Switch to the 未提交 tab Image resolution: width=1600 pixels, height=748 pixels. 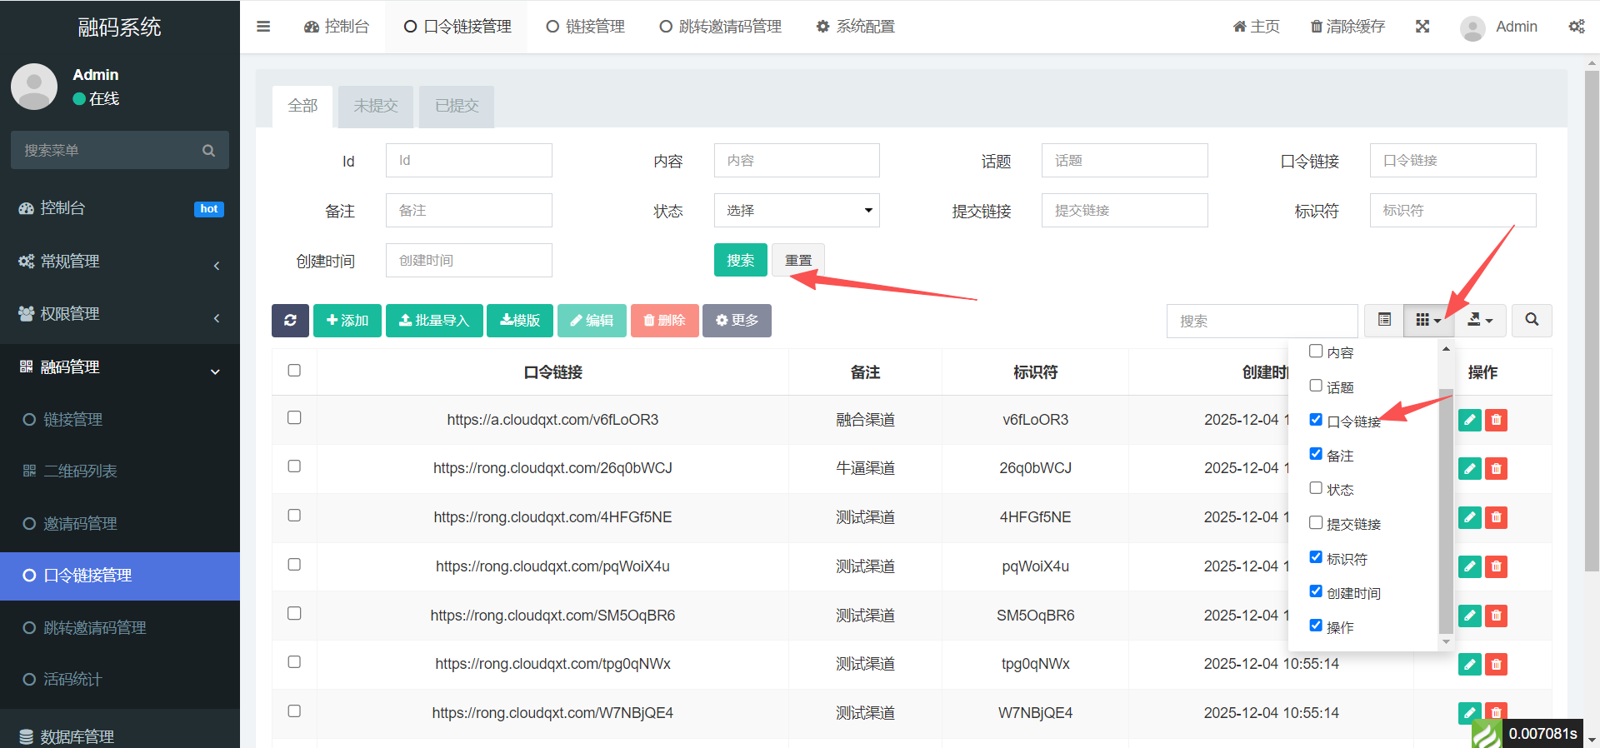pos(375,106)
